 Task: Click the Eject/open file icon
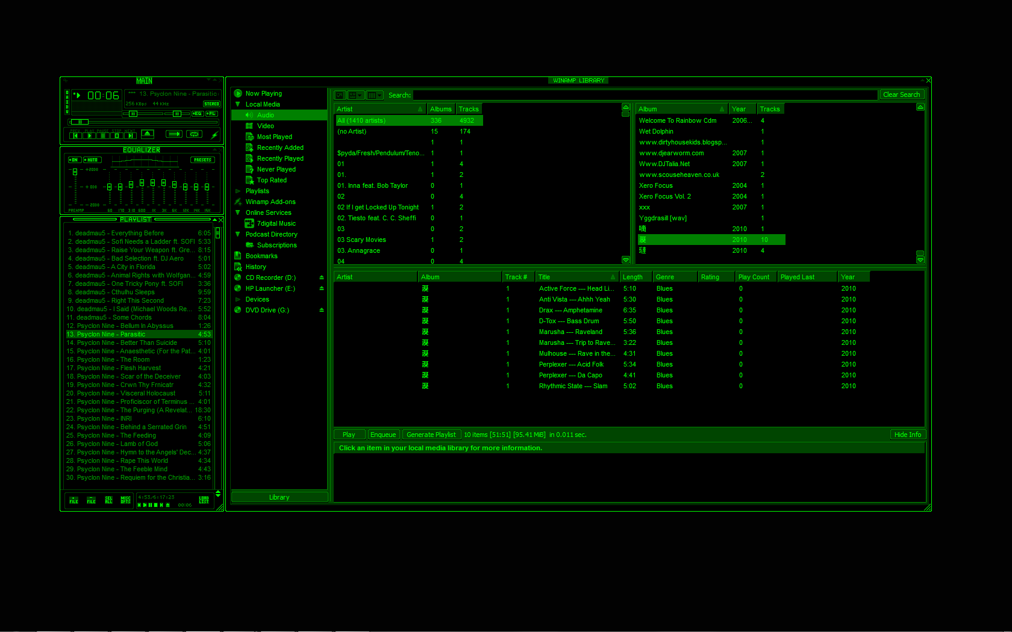pos(148,134)
